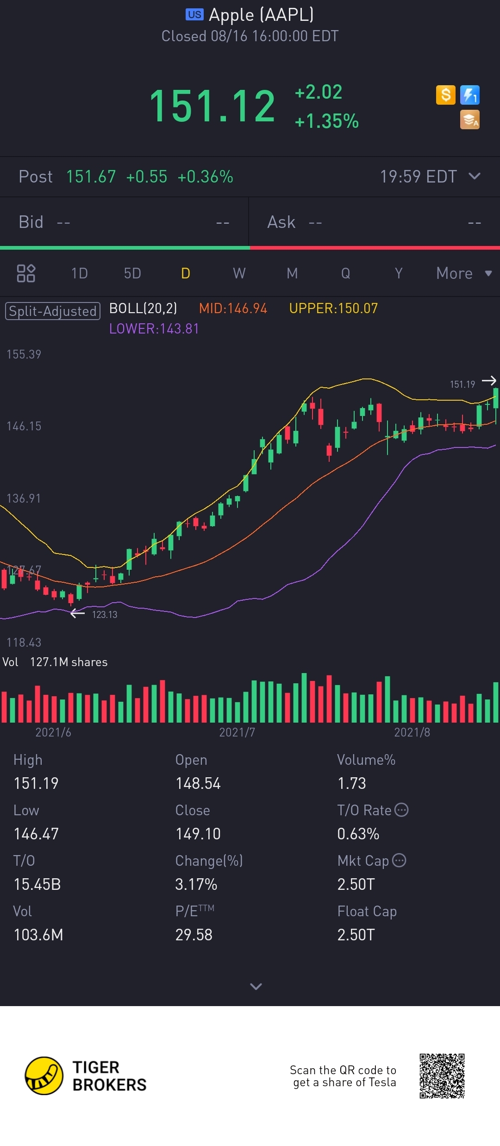Select the W weekly chart period
Screen dimensions: 500x1146
pos(239,273)
